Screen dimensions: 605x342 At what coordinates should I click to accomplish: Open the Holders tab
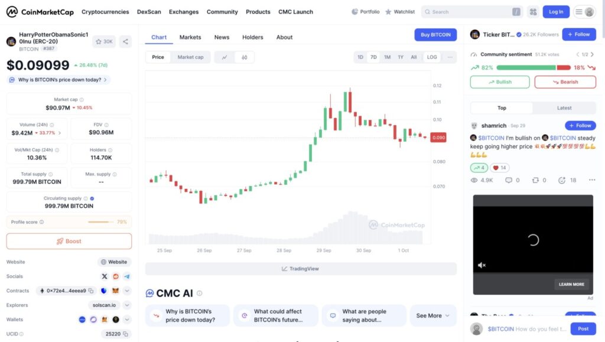[x=252, y=37]
